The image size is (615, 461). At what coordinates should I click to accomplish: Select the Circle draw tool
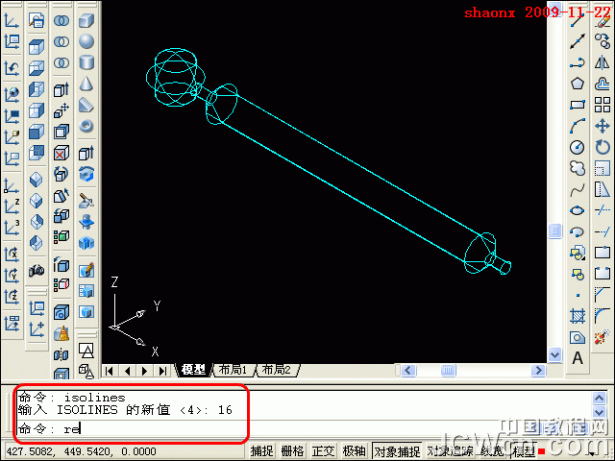point(577,147)
